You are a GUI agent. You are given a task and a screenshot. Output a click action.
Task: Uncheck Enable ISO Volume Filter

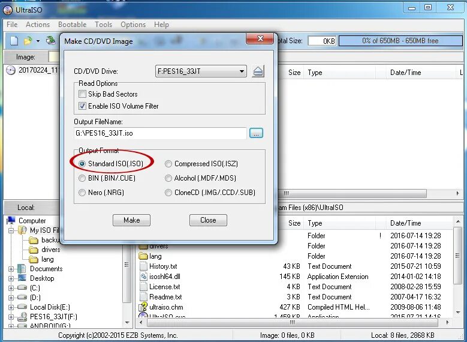(x=82, y=106)
